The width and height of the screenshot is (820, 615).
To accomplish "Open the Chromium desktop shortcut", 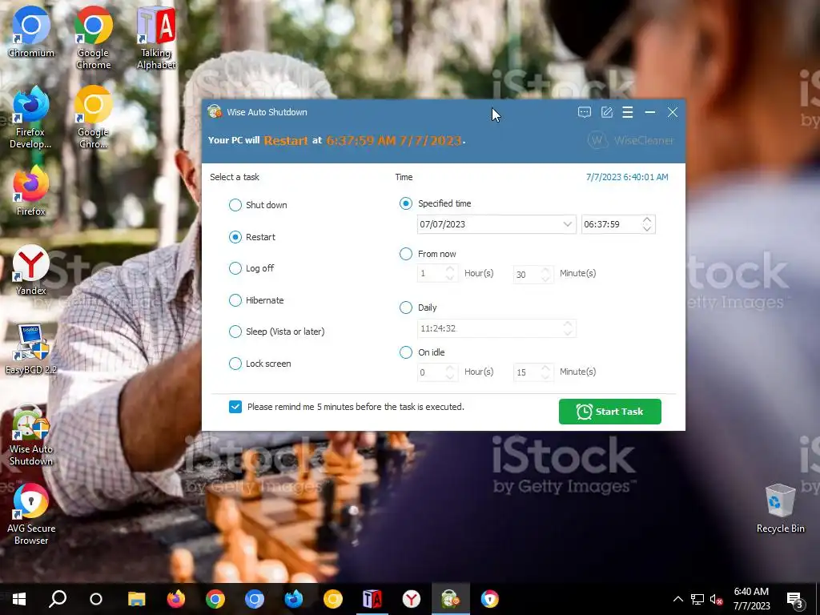I will 31,31.
